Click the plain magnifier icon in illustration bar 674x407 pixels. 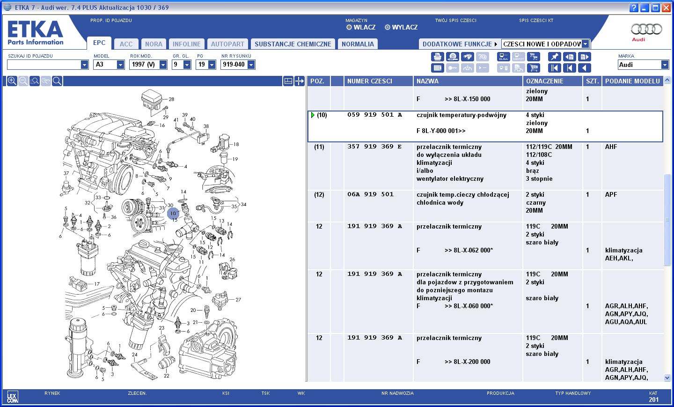coord(57,81)
